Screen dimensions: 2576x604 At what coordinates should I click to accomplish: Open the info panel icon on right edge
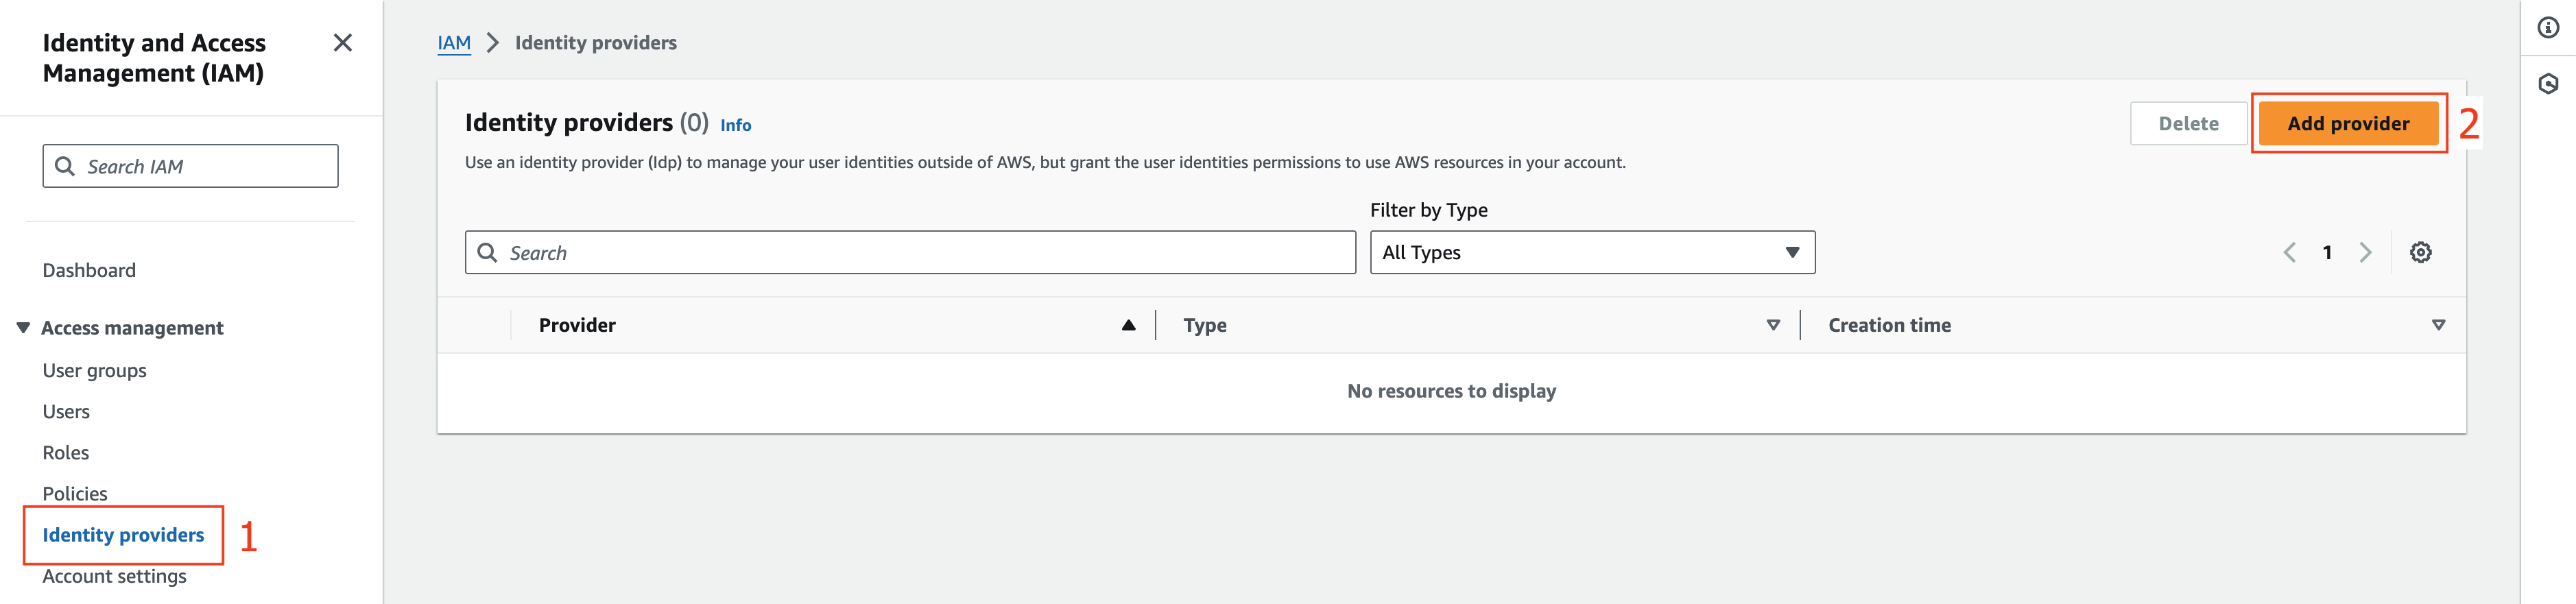2548,28
